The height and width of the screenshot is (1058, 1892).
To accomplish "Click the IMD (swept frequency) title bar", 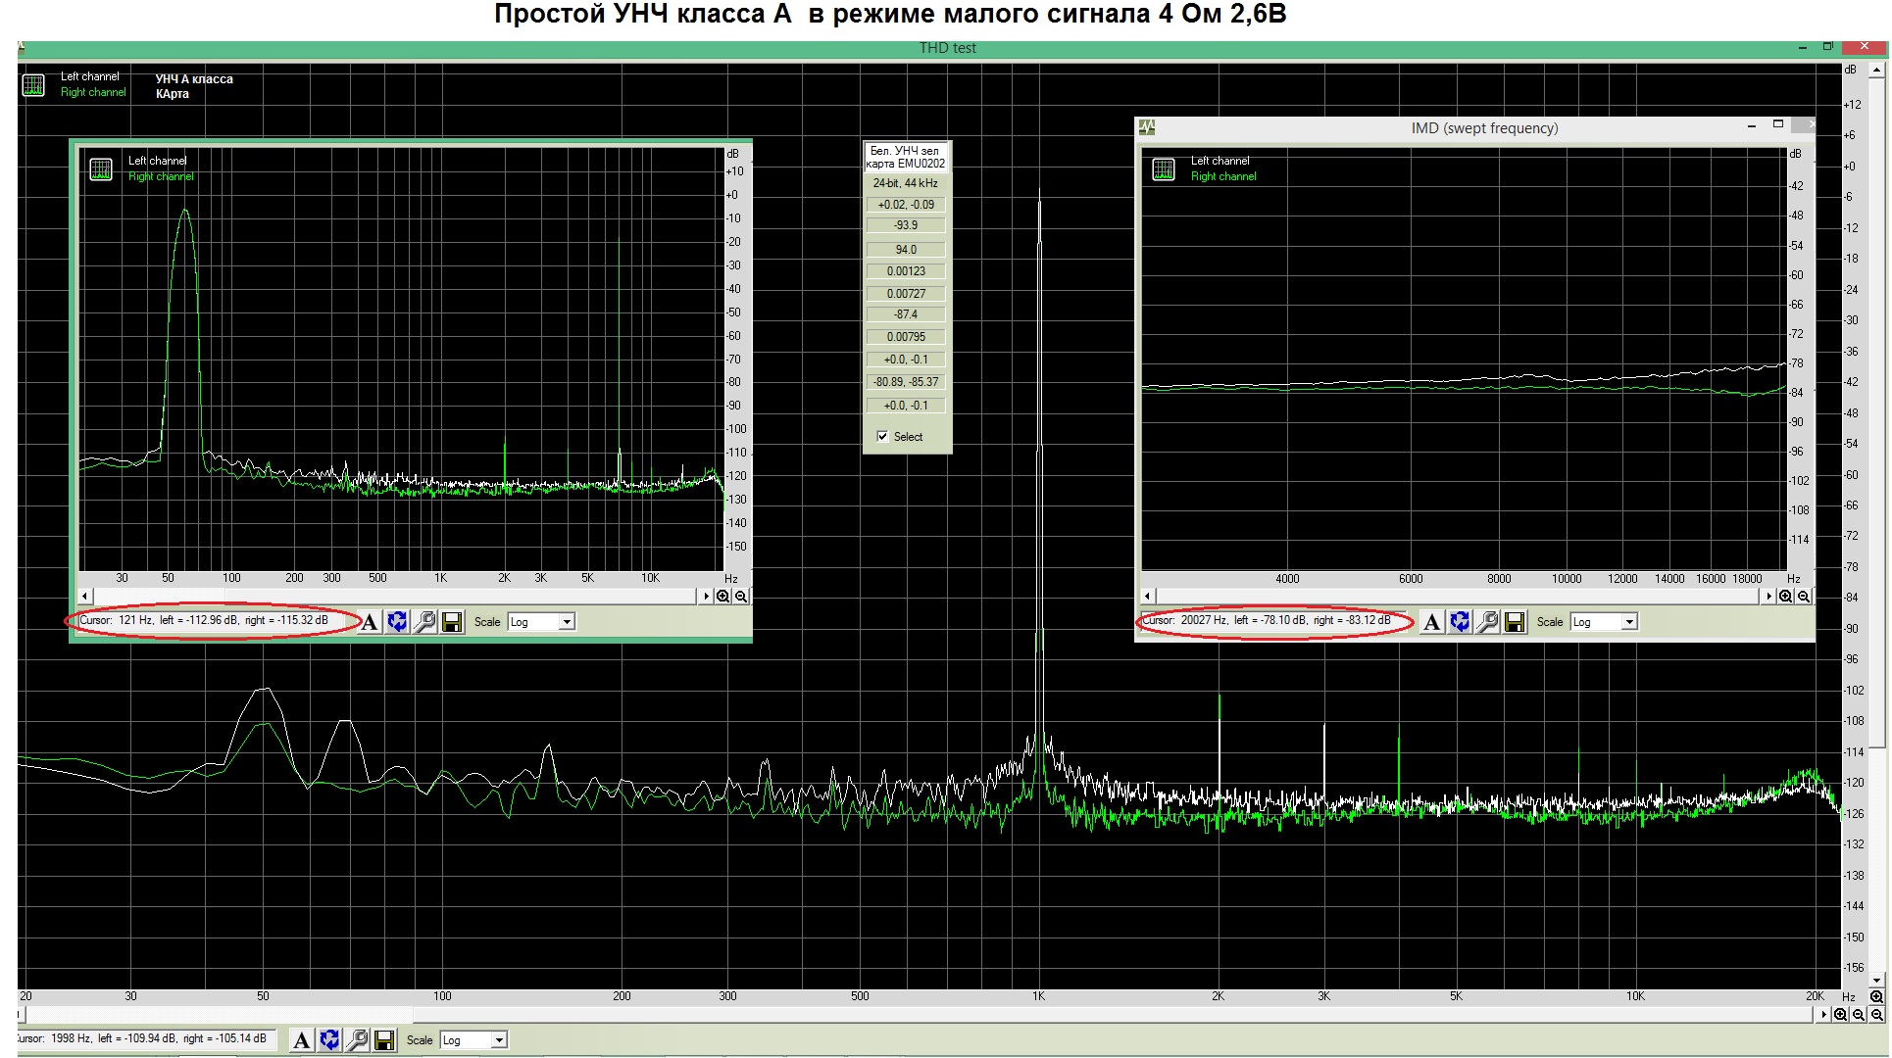I will 1483,128.
